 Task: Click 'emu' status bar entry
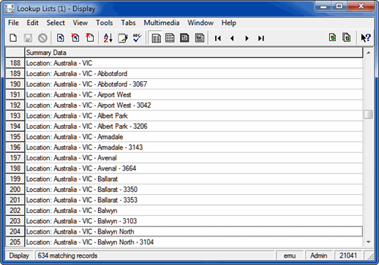pyautogui.click(x=290, y=255)
